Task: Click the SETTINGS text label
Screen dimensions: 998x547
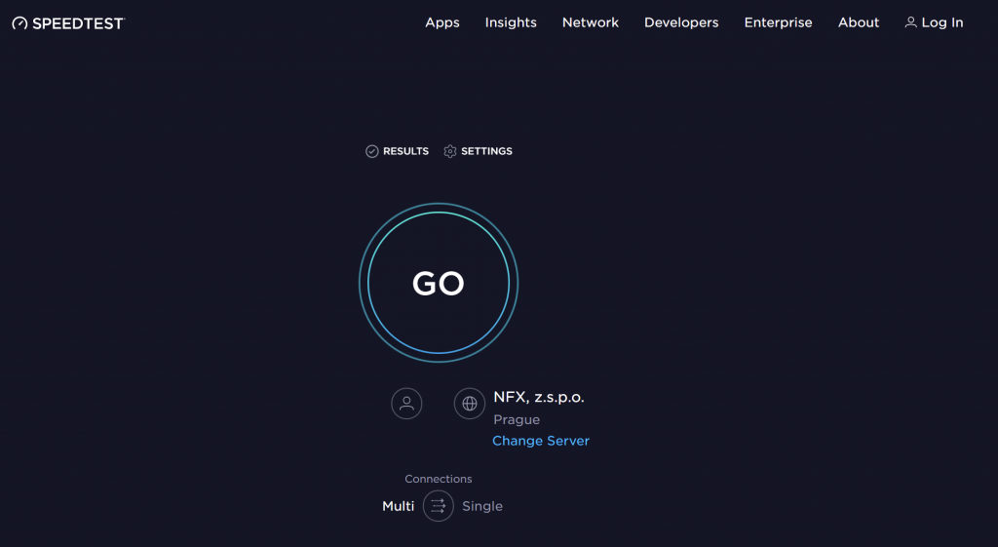Action: (486, 151)
